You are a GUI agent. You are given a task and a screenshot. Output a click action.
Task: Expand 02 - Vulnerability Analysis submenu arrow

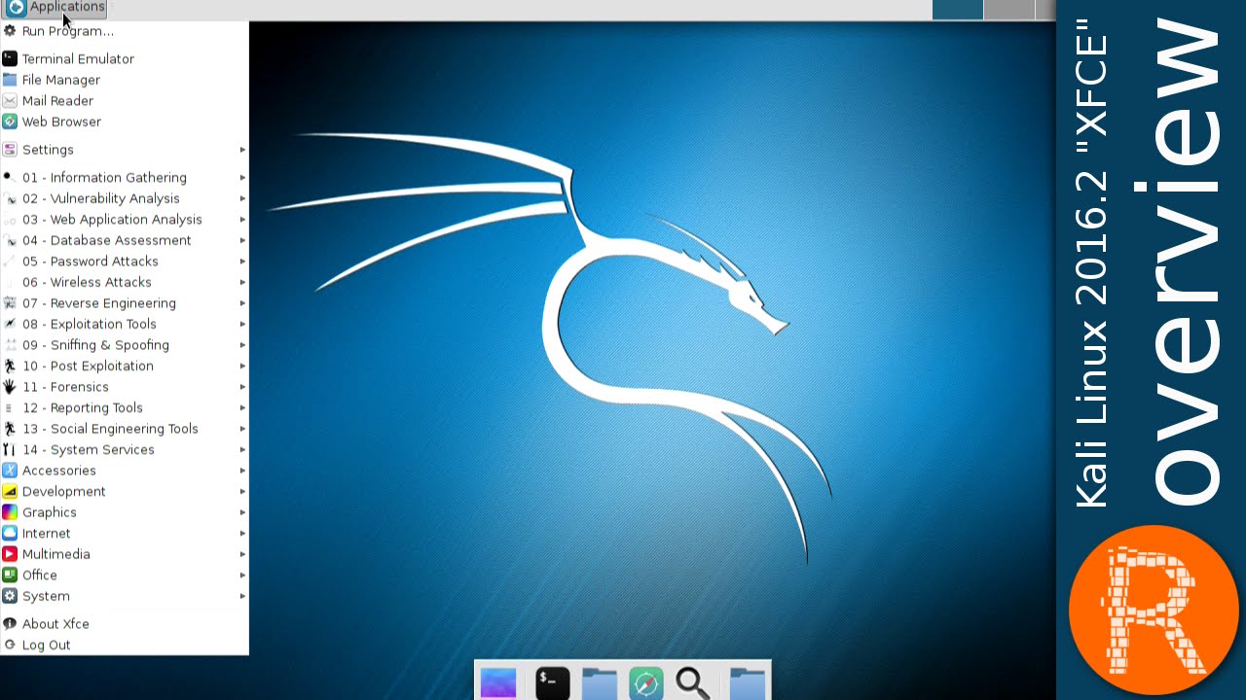click(x=242, y=198)
